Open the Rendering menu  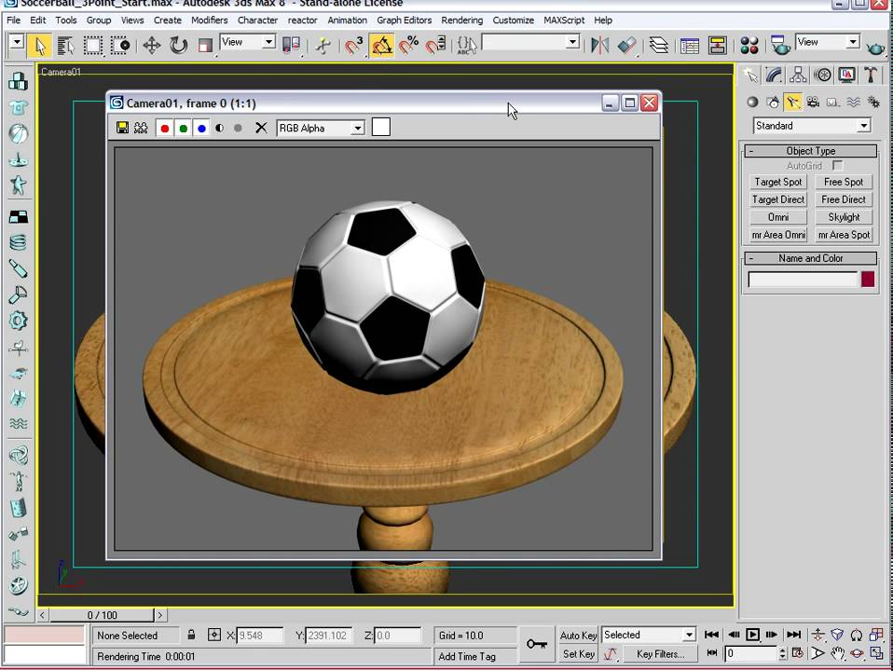[461, 20]
